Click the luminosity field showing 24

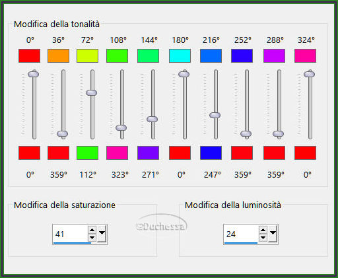coord(242,234)
